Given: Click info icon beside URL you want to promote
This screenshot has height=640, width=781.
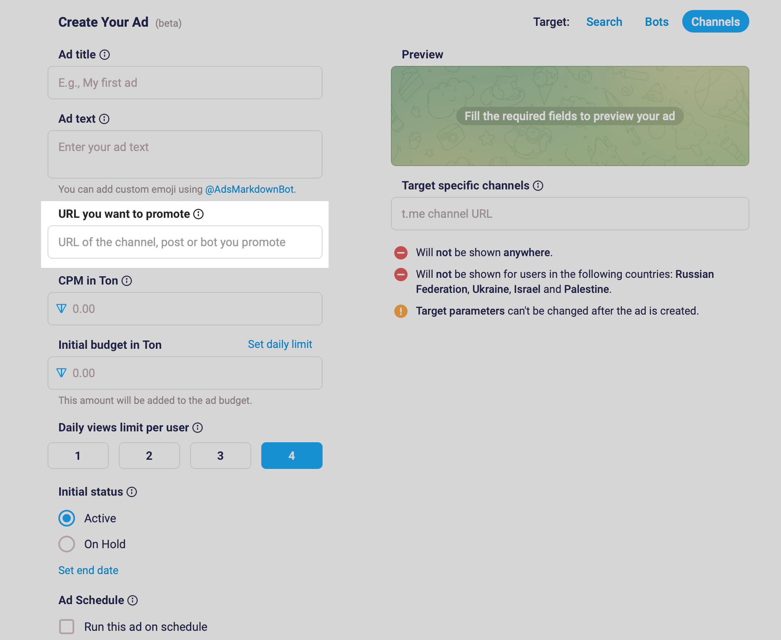Looking at the screenshot, I should [x=199, y=214].
